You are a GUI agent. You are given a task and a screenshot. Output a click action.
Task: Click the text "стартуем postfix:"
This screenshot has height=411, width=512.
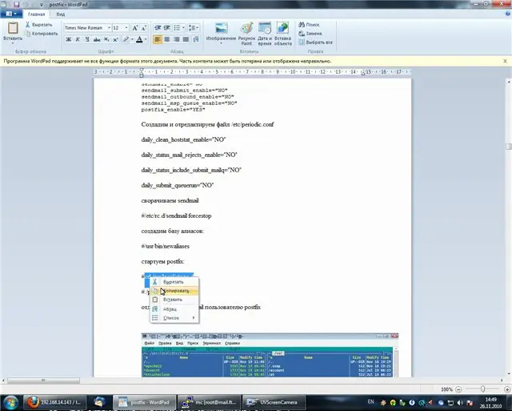[162, 261]
